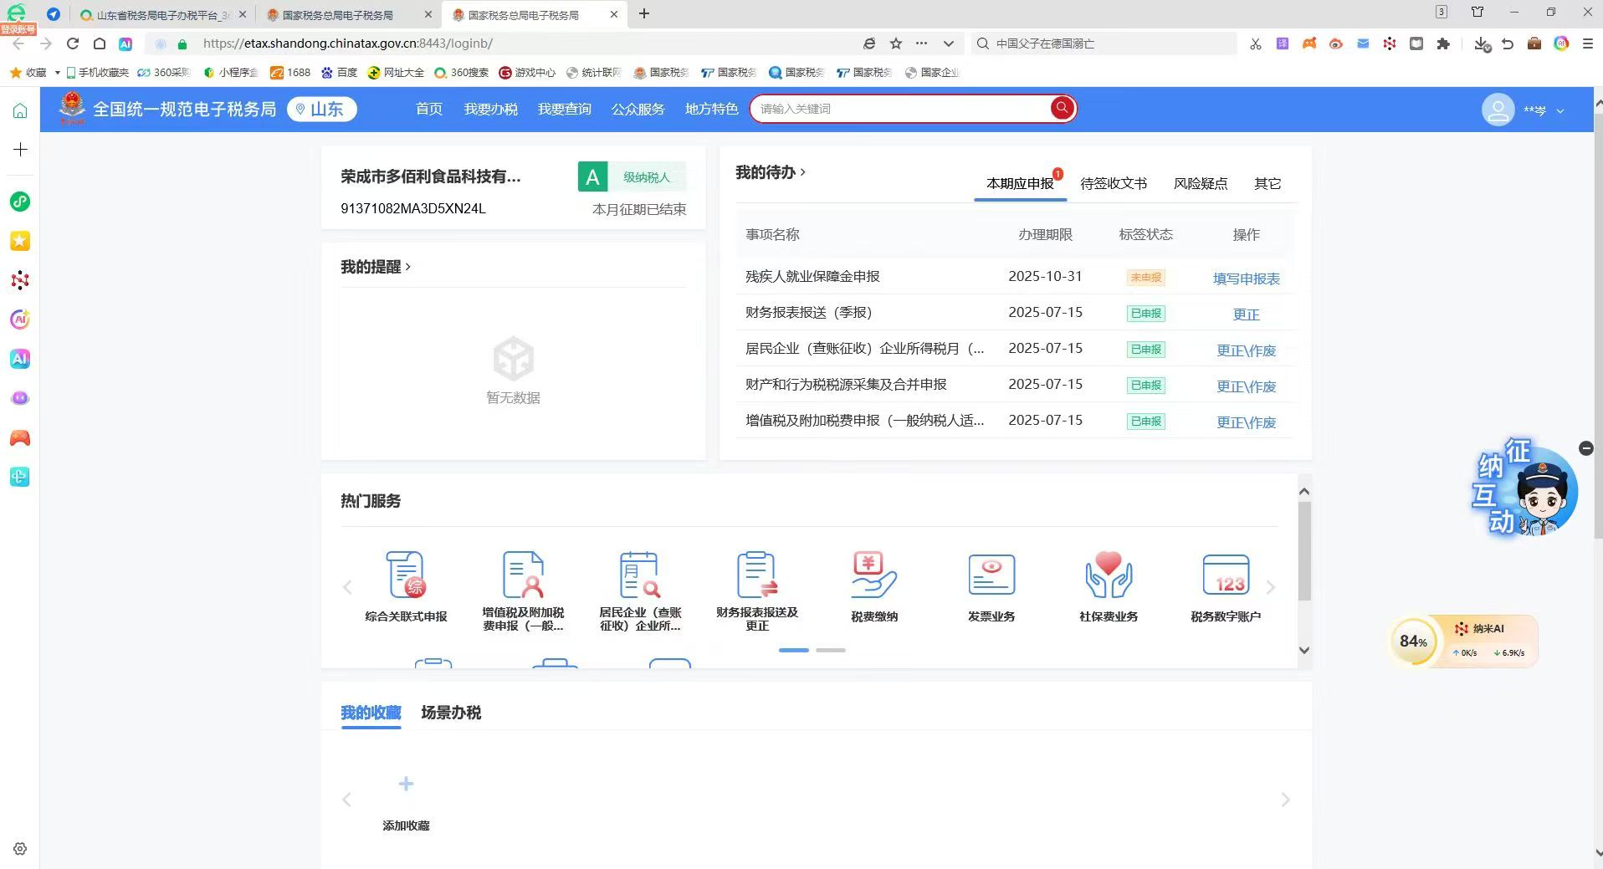Switch to the 待签收文书 tab
Image resolution: width=1603 pixels, height=869 pixels.
1113,183
